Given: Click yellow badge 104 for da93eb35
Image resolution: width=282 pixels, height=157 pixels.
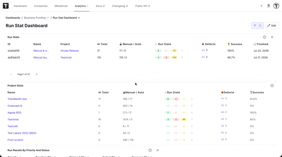Looking at the screenshot, I should pos(174,57).
